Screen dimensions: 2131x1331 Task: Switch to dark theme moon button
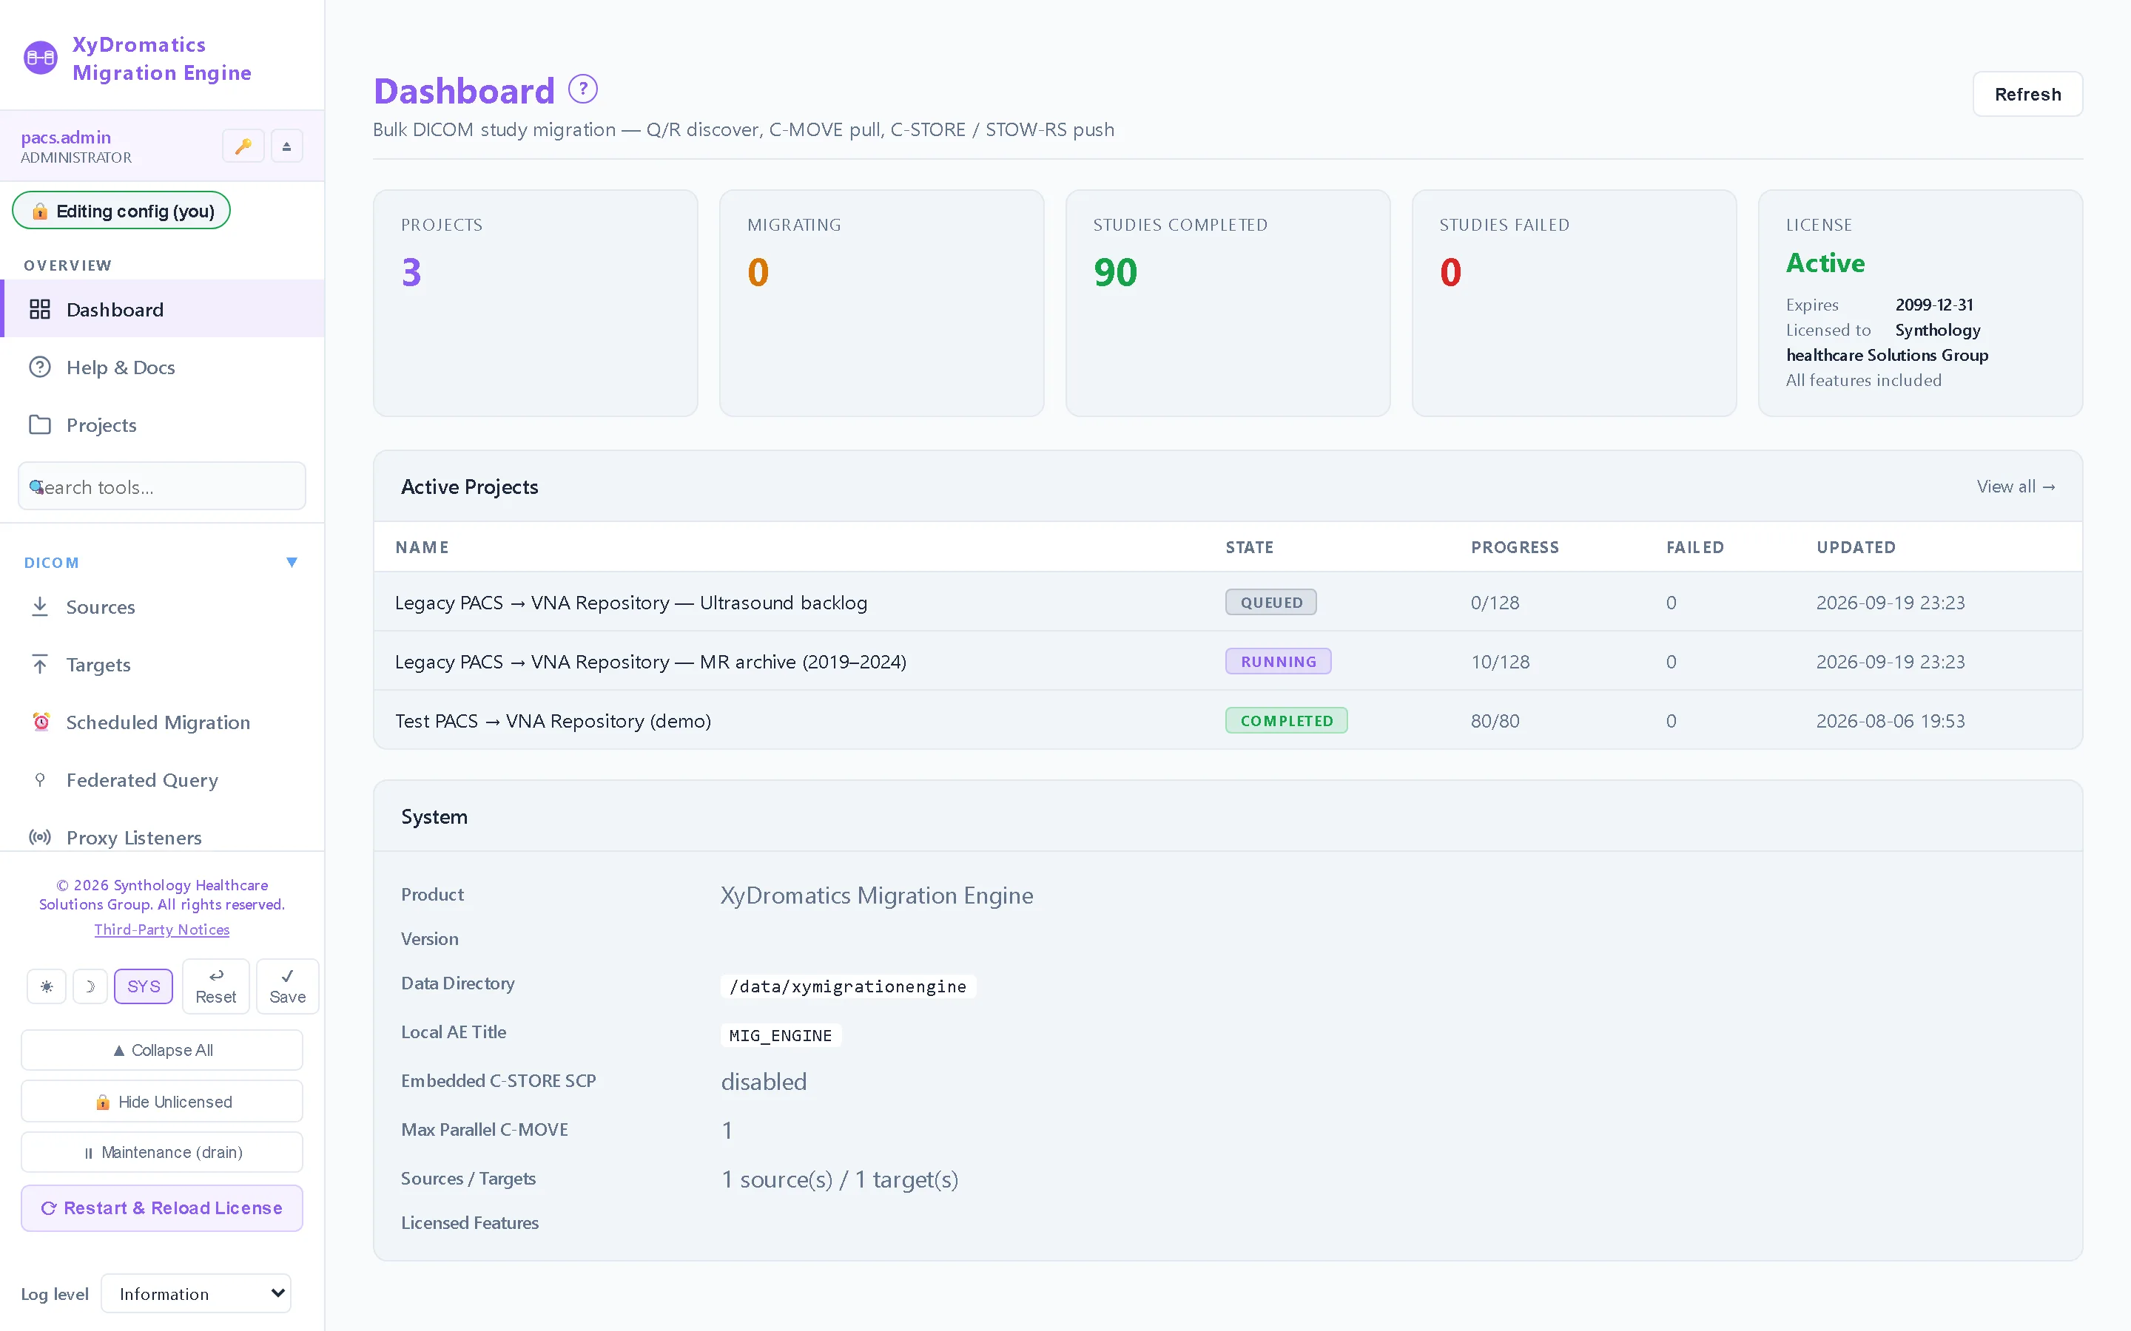tap(90, 986)
